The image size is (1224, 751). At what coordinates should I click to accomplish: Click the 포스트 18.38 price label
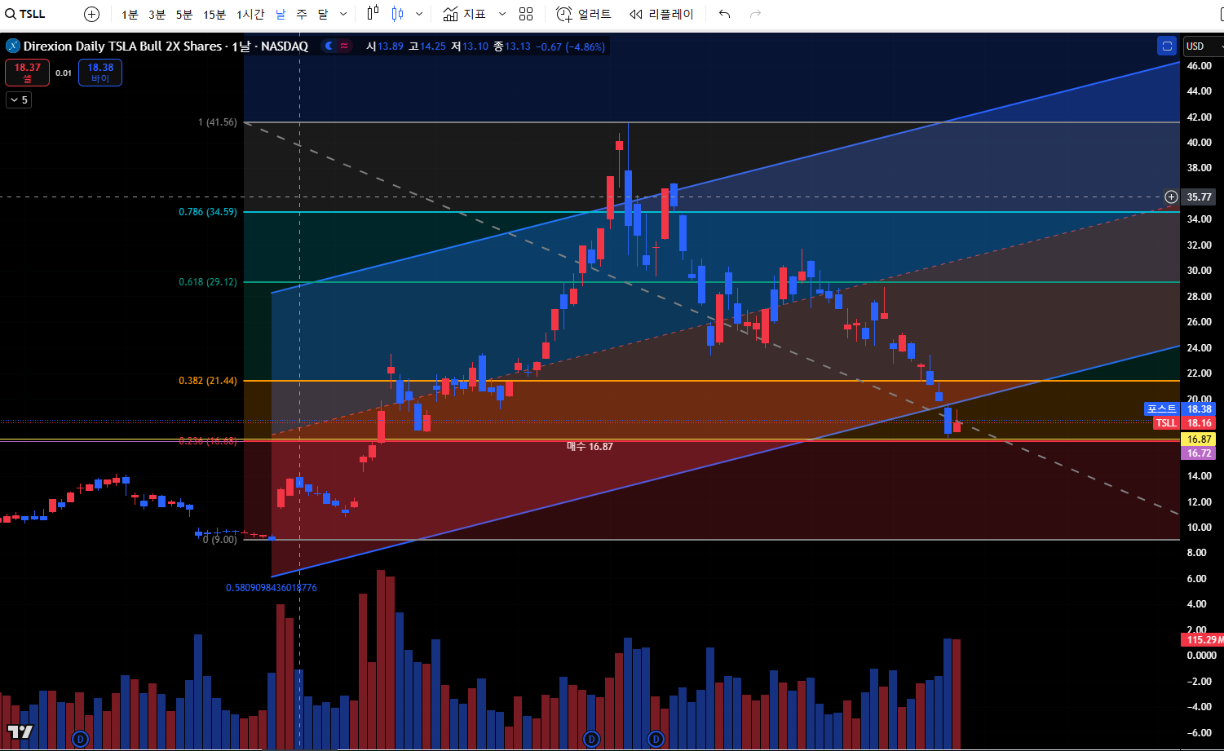point(1179,409)
